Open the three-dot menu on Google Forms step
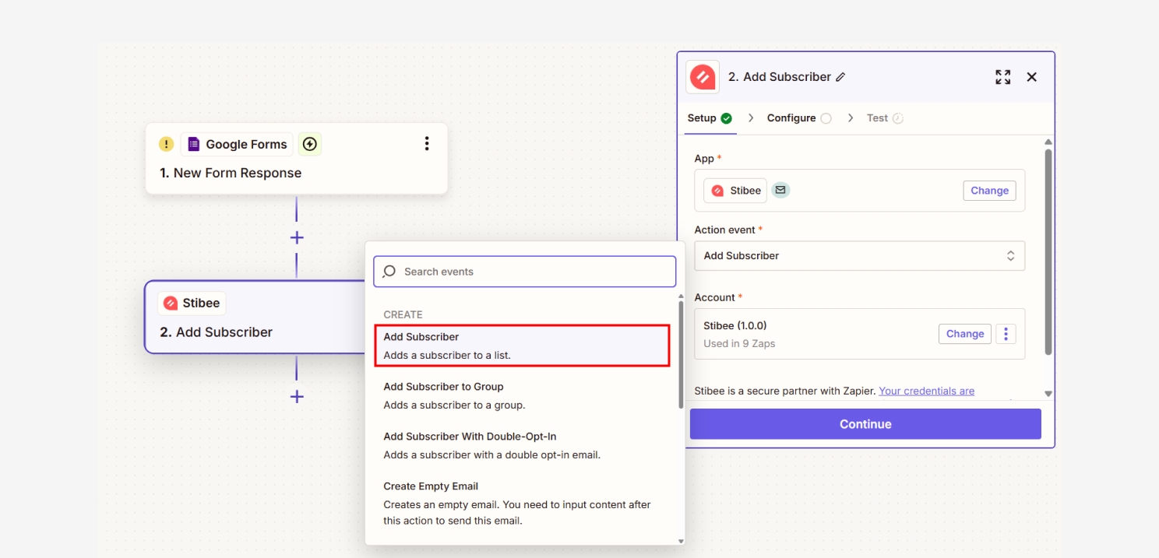The width and height of the screenshot is (1159, 558). pos(426,144)
